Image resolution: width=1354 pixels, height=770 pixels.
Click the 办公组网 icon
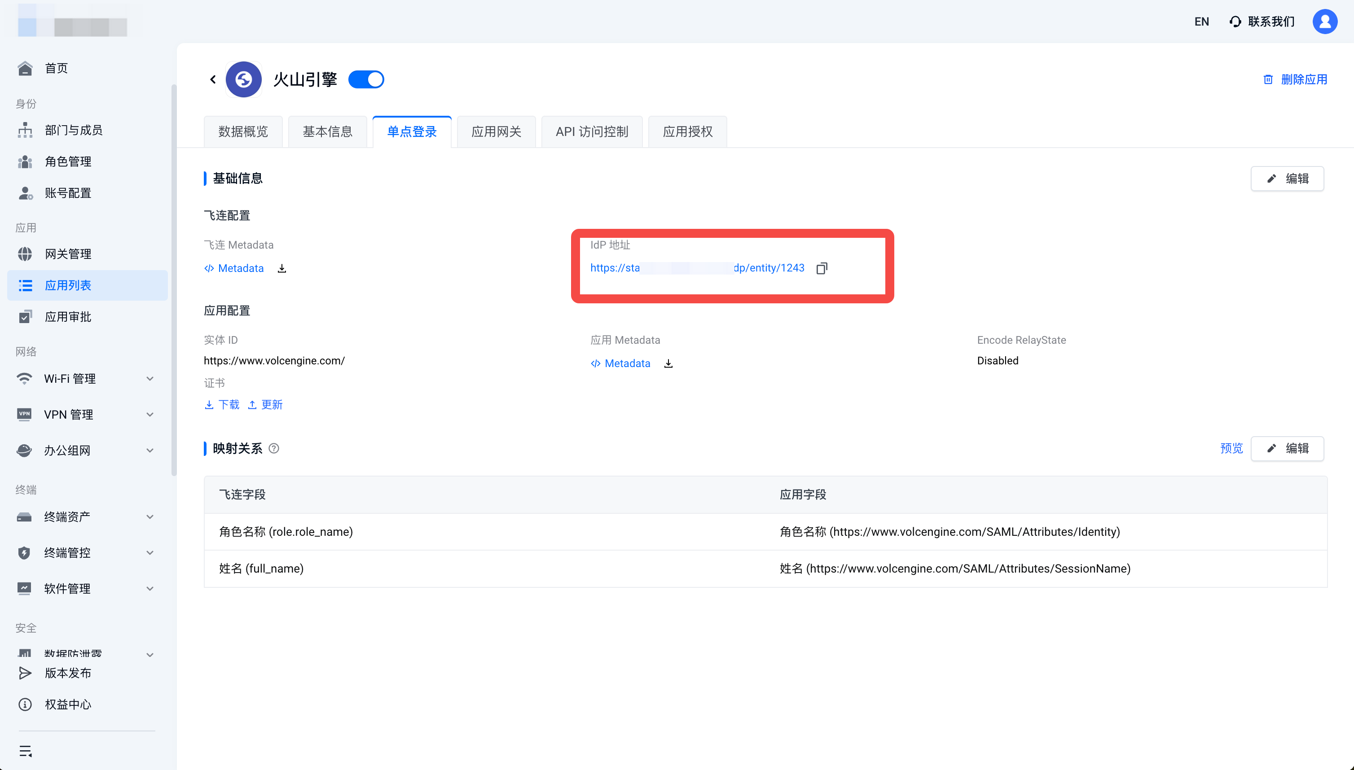click(x=24, y=451)
